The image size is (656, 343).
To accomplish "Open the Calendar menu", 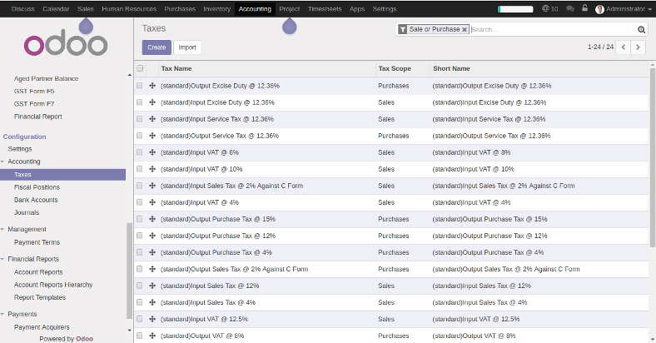I will [x=56, y=9].
